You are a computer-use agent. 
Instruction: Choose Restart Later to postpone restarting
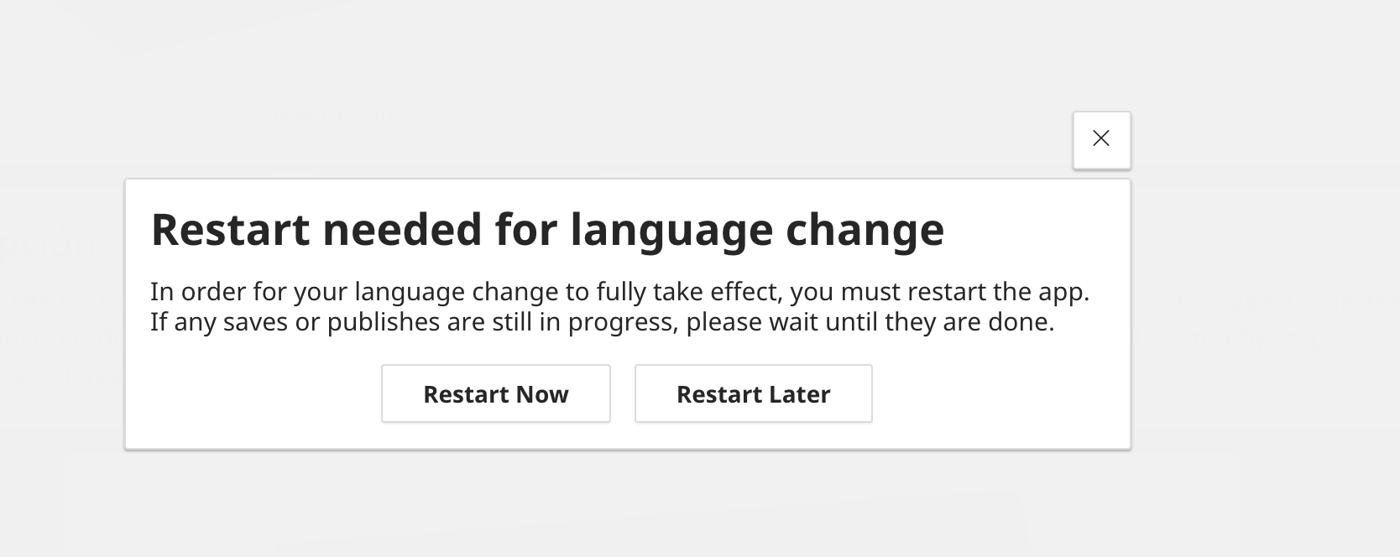tap(753, 393)
